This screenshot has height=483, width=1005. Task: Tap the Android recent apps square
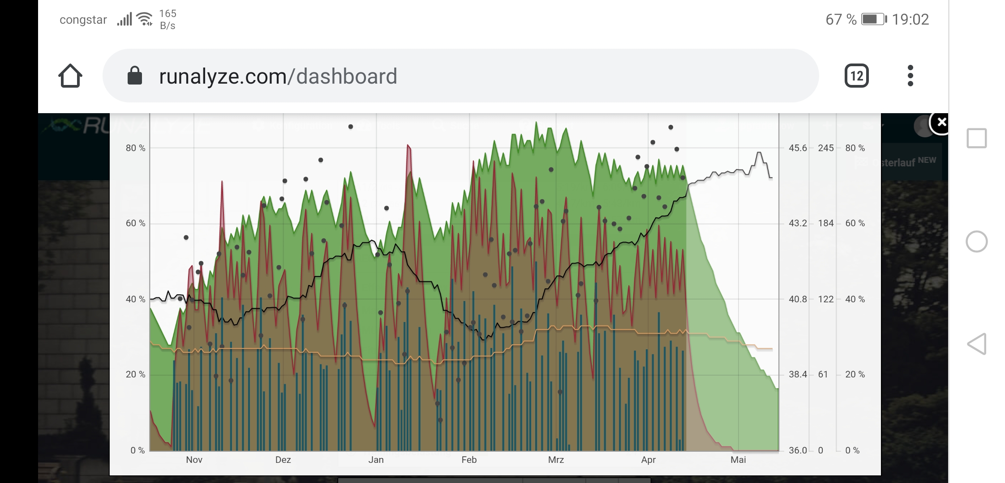(976, 138)
